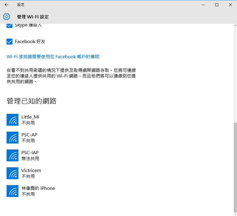Toggle the Skype 連絡人 checkbox
The width and height of the screenshot is (237, 216).
pyautogui.click(x=10, y=26)
